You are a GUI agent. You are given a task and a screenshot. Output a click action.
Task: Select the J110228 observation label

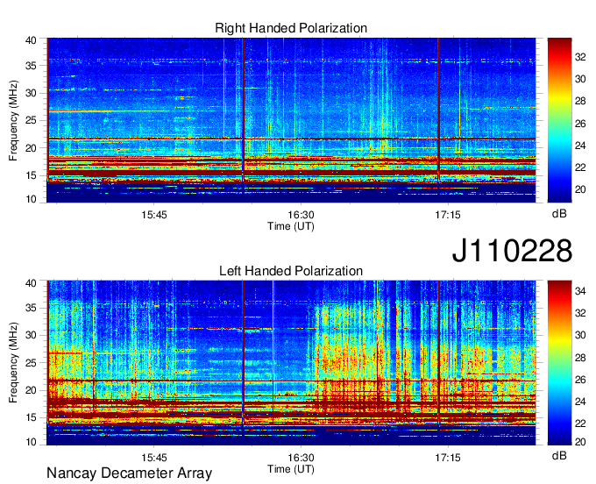point(512,251)
